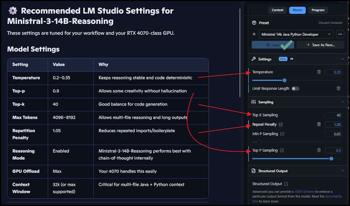Select the Model tab
The width and height of the screenshot is (350, 206).
click(297, 10)
